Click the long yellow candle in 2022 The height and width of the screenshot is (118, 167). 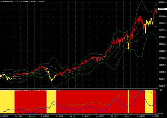(x=146, y=29)
